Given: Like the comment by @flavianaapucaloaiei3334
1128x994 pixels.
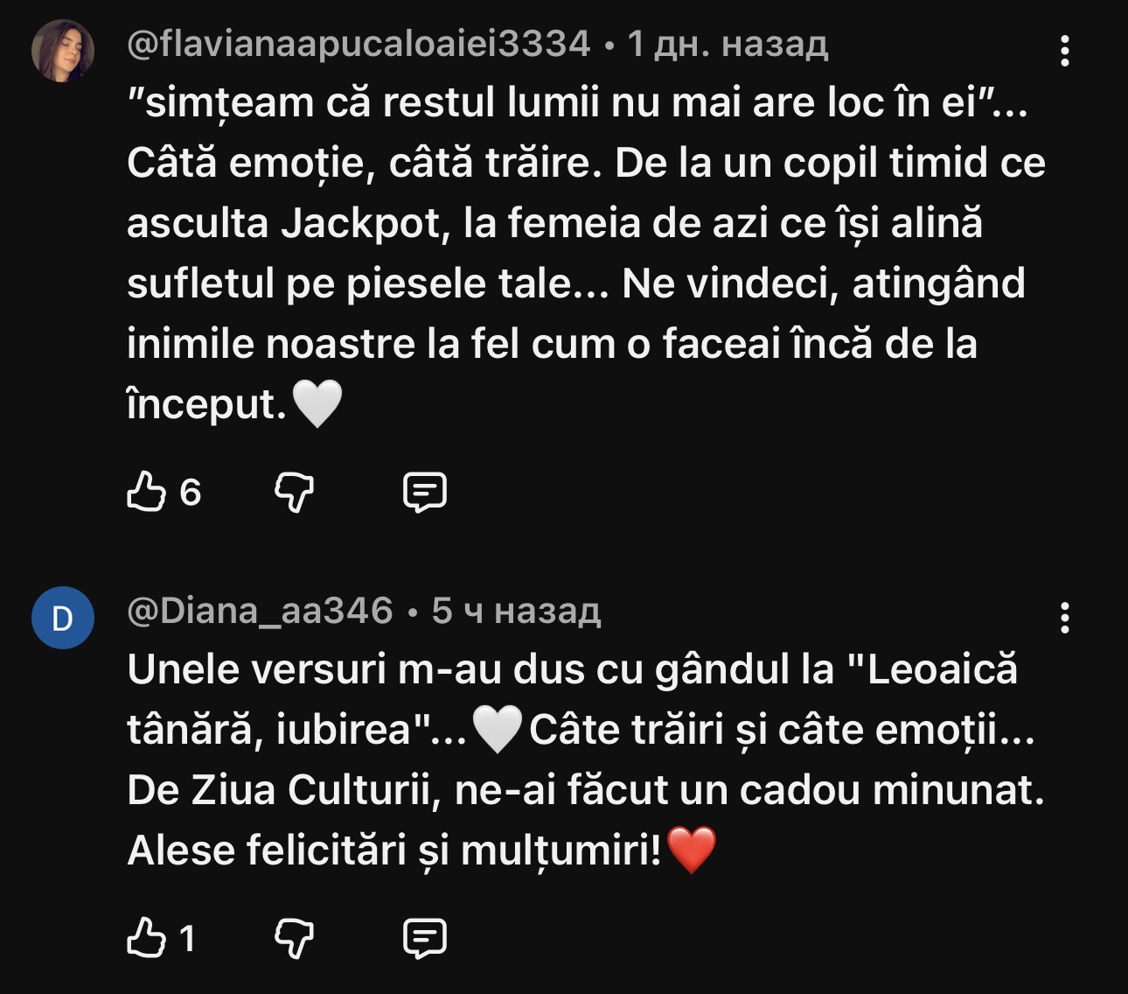Looking at the screenshot, I should click(x=146, y=492).
